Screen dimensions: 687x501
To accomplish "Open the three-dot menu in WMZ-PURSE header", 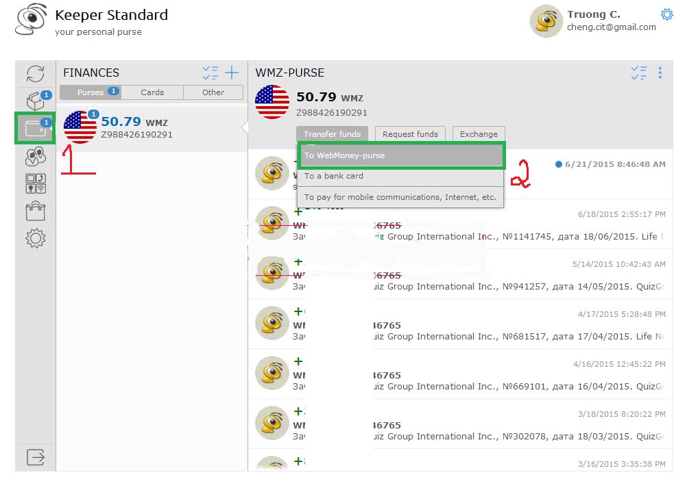I will click(660, 73).
